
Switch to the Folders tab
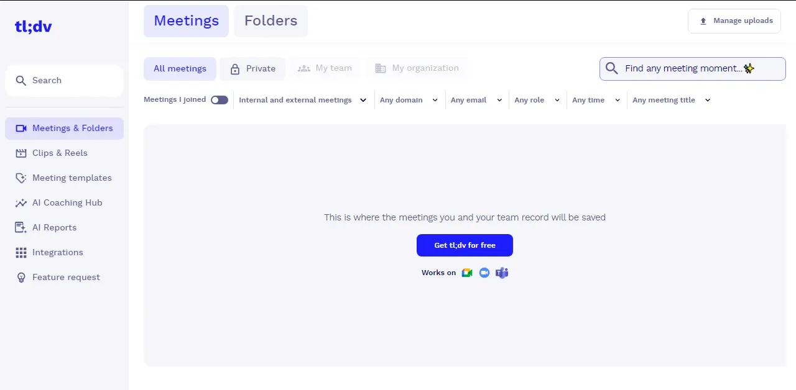(x=271, y=21)
